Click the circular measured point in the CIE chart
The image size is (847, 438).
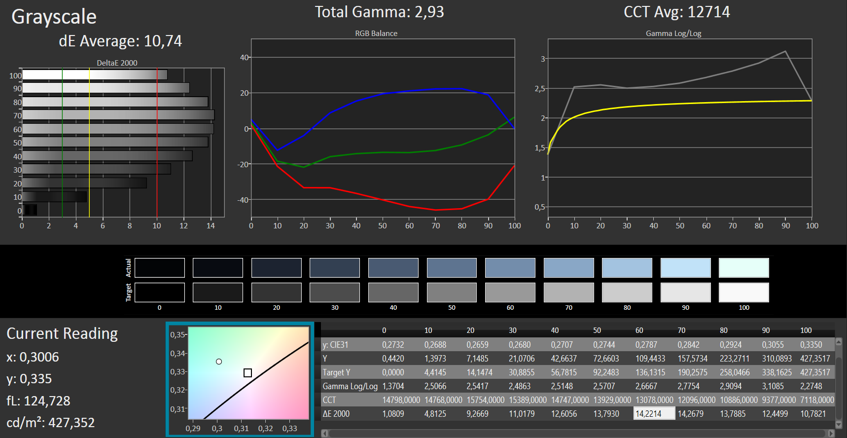pyautogui.click(x=219, y=362)
